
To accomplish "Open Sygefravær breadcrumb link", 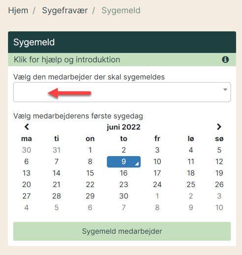I will coord(65,10).
